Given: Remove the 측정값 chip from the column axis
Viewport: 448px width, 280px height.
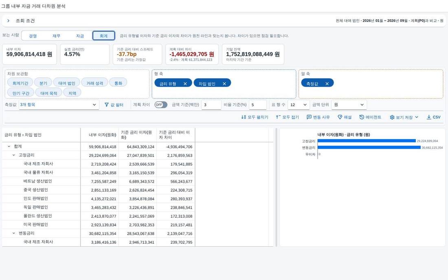Looking at the screenshot, I should [x=327, y=83].
